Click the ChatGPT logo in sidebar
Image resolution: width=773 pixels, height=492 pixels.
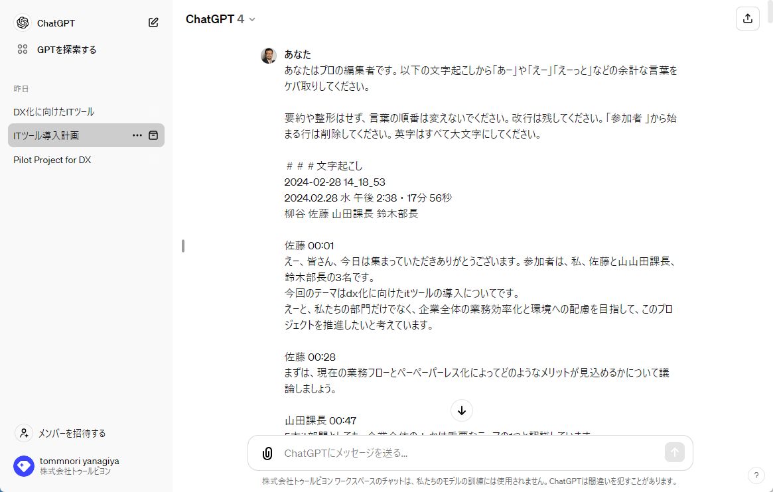[x=23, y=23]
